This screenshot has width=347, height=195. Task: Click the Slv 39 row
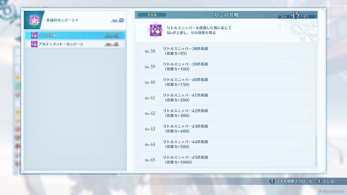(226, 67)
